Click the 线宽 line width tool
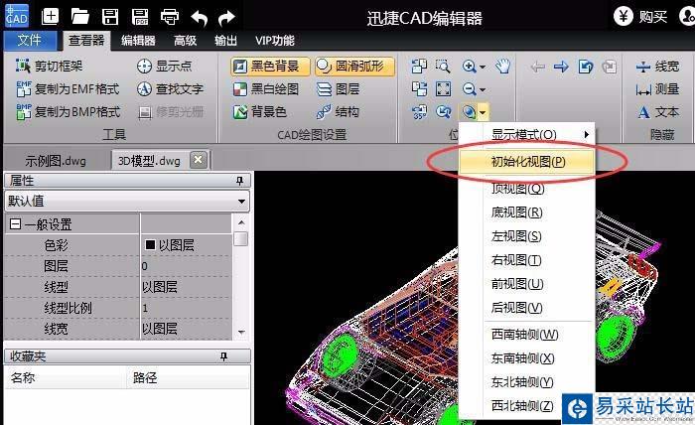Screen dimensions: 695x425 tap(657, 67)
